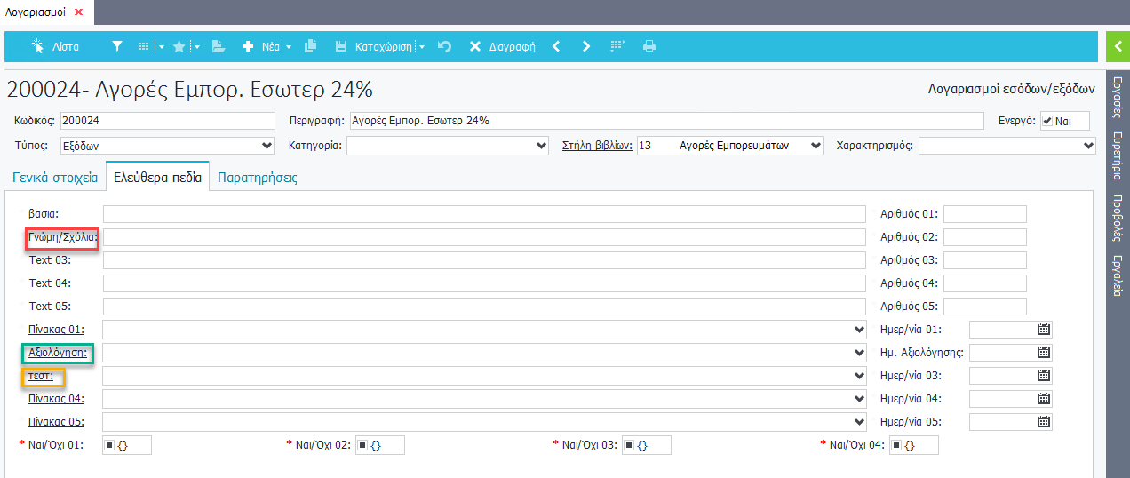Viewport: 1130px width, 478px height.
Task: Open the Αξιολόγηση dropdown list
Action: (484, 353)
